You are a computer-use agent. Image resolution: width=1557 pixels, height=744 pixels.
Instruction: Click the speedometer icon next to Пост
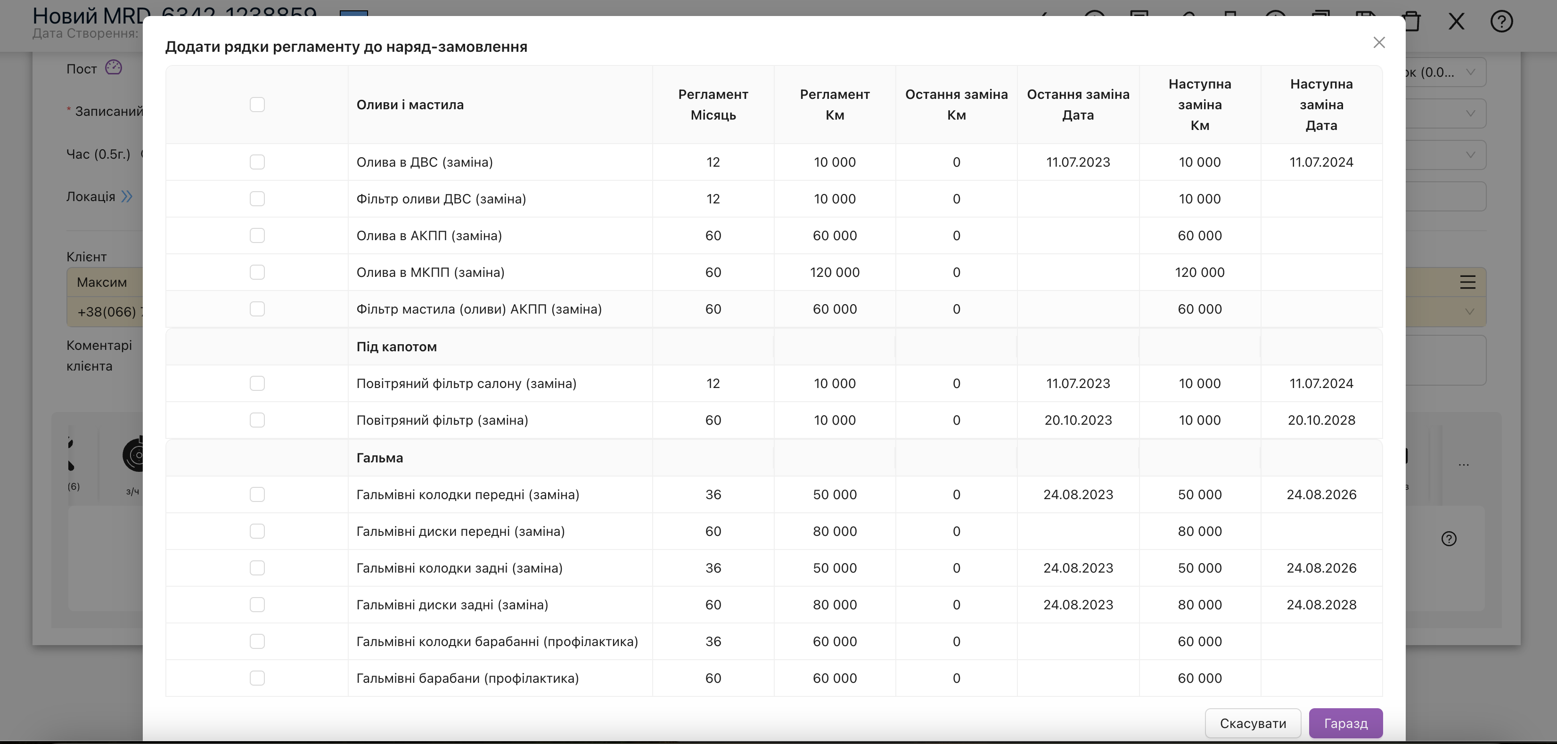click(114, 67)
